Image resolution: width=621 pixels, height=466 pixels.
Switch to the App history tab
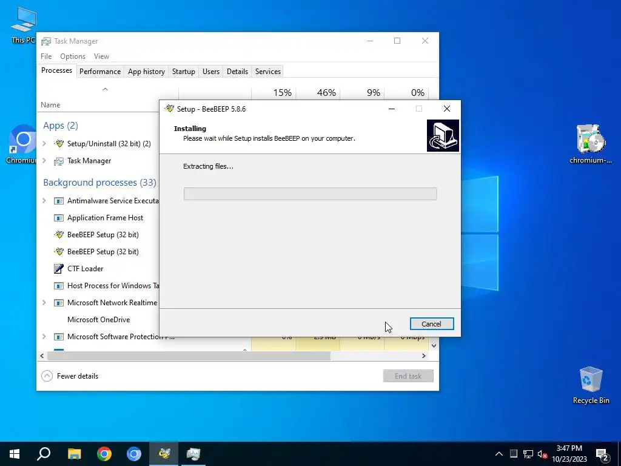click(x=146, y=72)
